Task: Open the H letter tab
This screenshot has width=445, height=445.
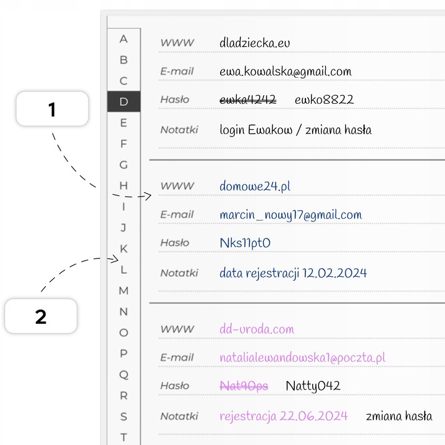Action: 124,185
